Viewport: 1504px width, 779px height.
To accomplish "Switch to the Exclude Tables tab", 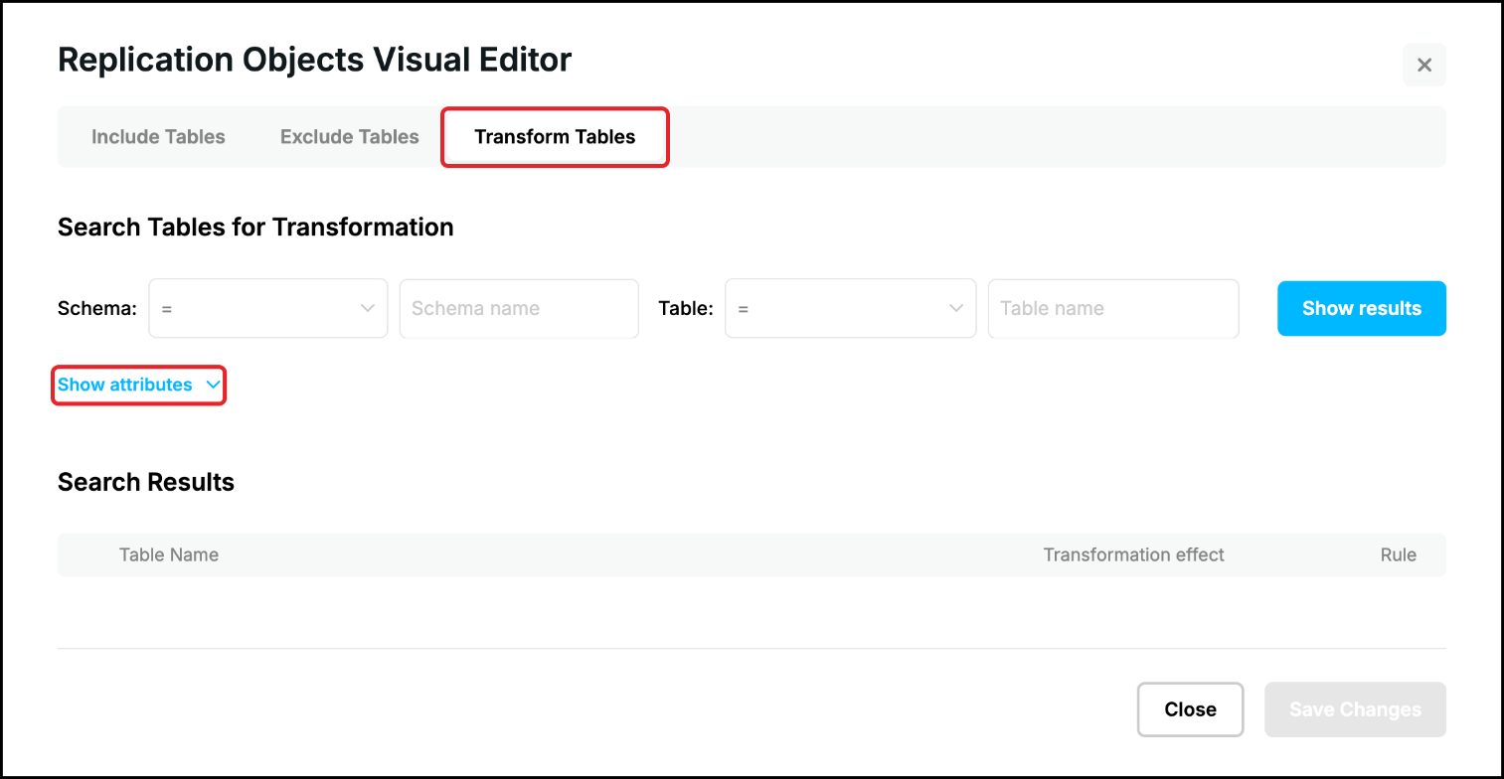I will (350, 137).
